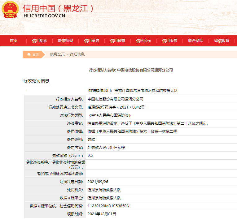Select the 信用服务 navigation item
Image resolution: width=237 pixels, height=219 pixels.
pyautogui.click(x=169, y=41)
